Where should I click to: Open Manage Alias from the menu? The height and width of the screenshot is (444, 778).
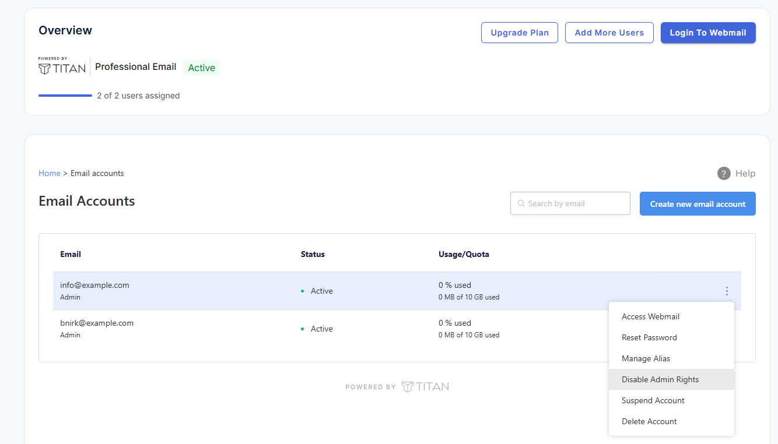coord(671,358)
